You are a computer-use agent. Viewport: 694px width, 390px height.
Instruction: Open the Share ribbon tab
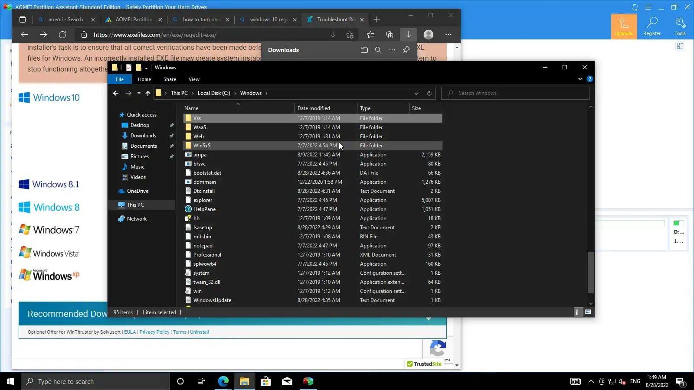[x=170, y=79]
